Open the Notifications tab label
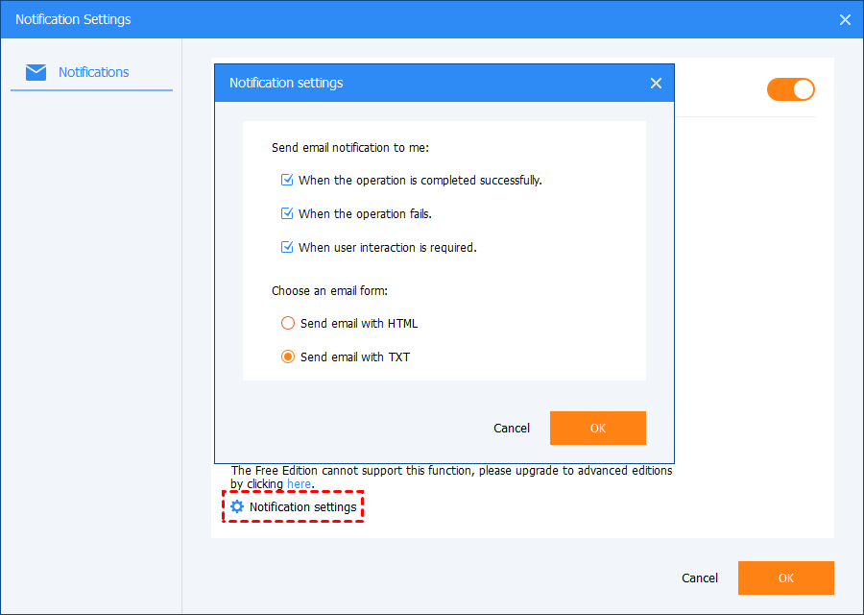 (93, 72)
